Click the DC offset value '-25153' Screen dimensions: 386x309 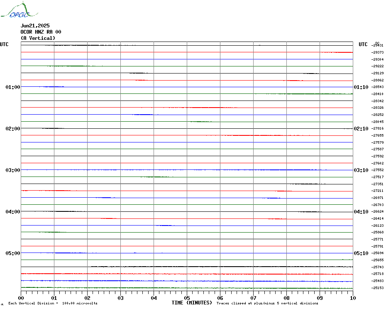click(x=377, y=288)
